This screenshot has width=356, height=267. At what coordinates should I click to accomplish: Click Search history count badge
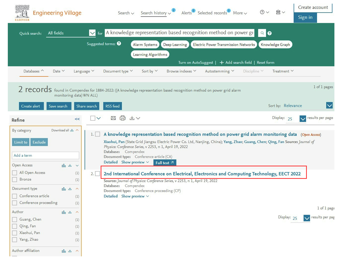(174, 10)
